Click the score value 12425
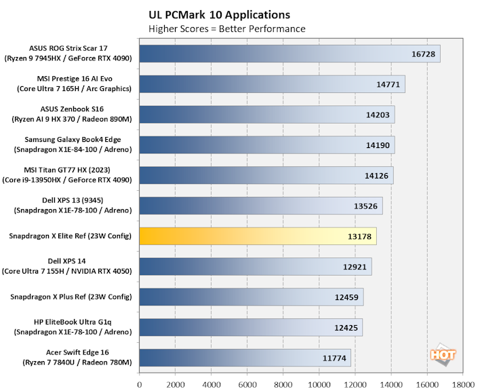This screenshot has width=480, height=391. coord(346,328)
